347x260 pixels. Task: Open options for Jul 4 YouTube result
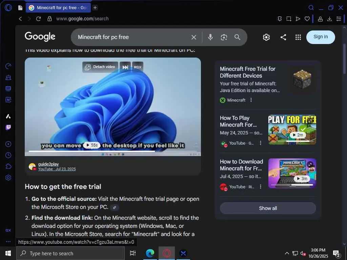[x=261, y=187]
